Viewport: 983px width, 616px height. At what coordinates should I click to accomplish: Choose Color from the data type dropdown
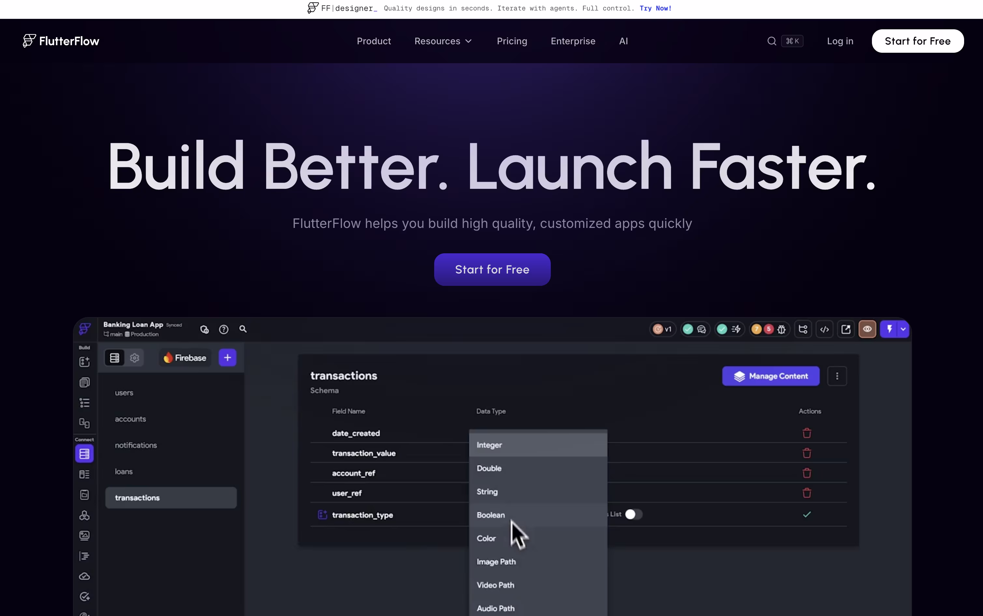coord(538,538)
